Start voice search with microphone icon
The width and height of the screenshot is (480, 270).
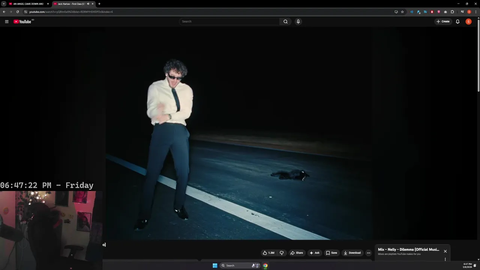point(298,21)
